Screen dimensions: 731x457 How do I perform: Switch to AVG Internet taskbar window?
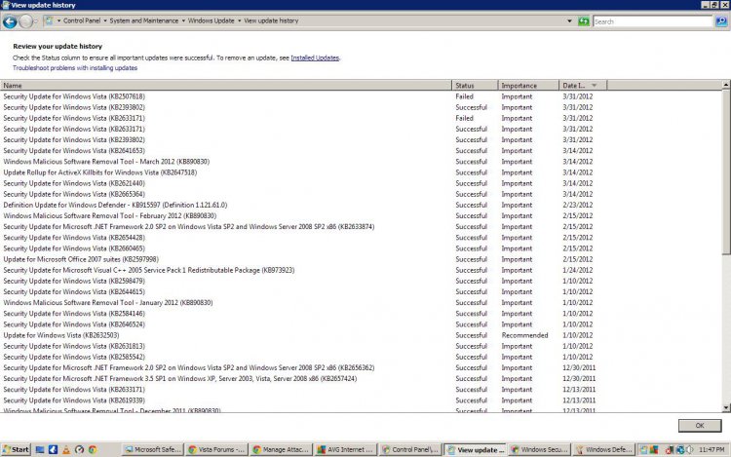click(x=346, y=449)
